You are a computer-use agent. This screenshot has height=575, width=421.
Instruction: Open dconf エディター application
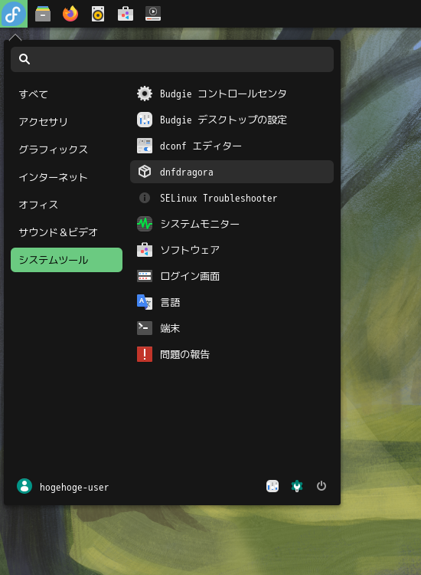(232, 146)
